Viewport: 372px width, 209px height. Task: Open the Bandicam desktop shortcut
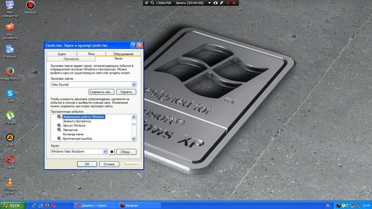tap(30, 7)
